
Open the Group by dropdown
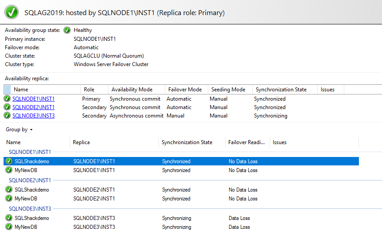(x=19, y=129)
